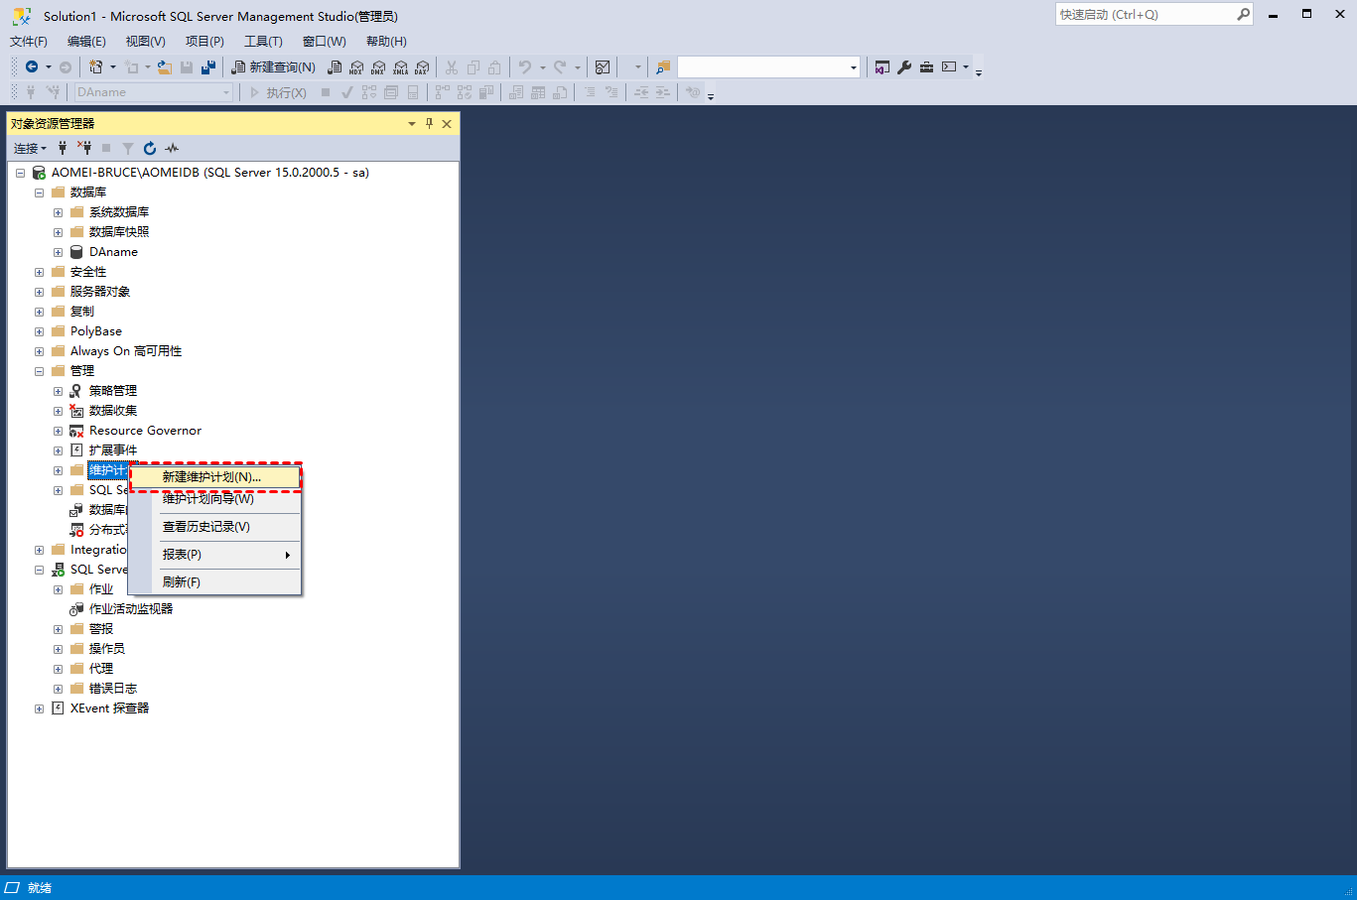Expand the 安全性 (Security) folder
This screenshot has height=900, width=1357.
[x=39, y=272]
